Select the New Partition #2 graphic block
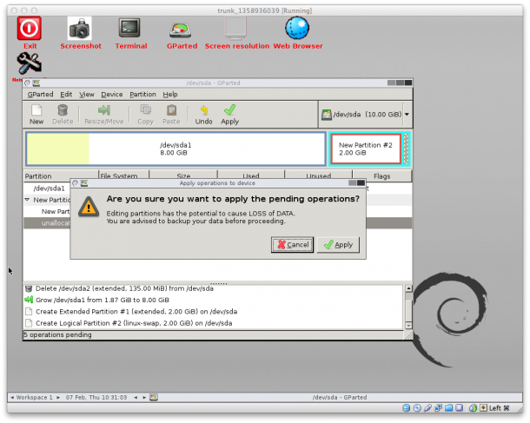530x423 pixels. click(x=366, y=149)
